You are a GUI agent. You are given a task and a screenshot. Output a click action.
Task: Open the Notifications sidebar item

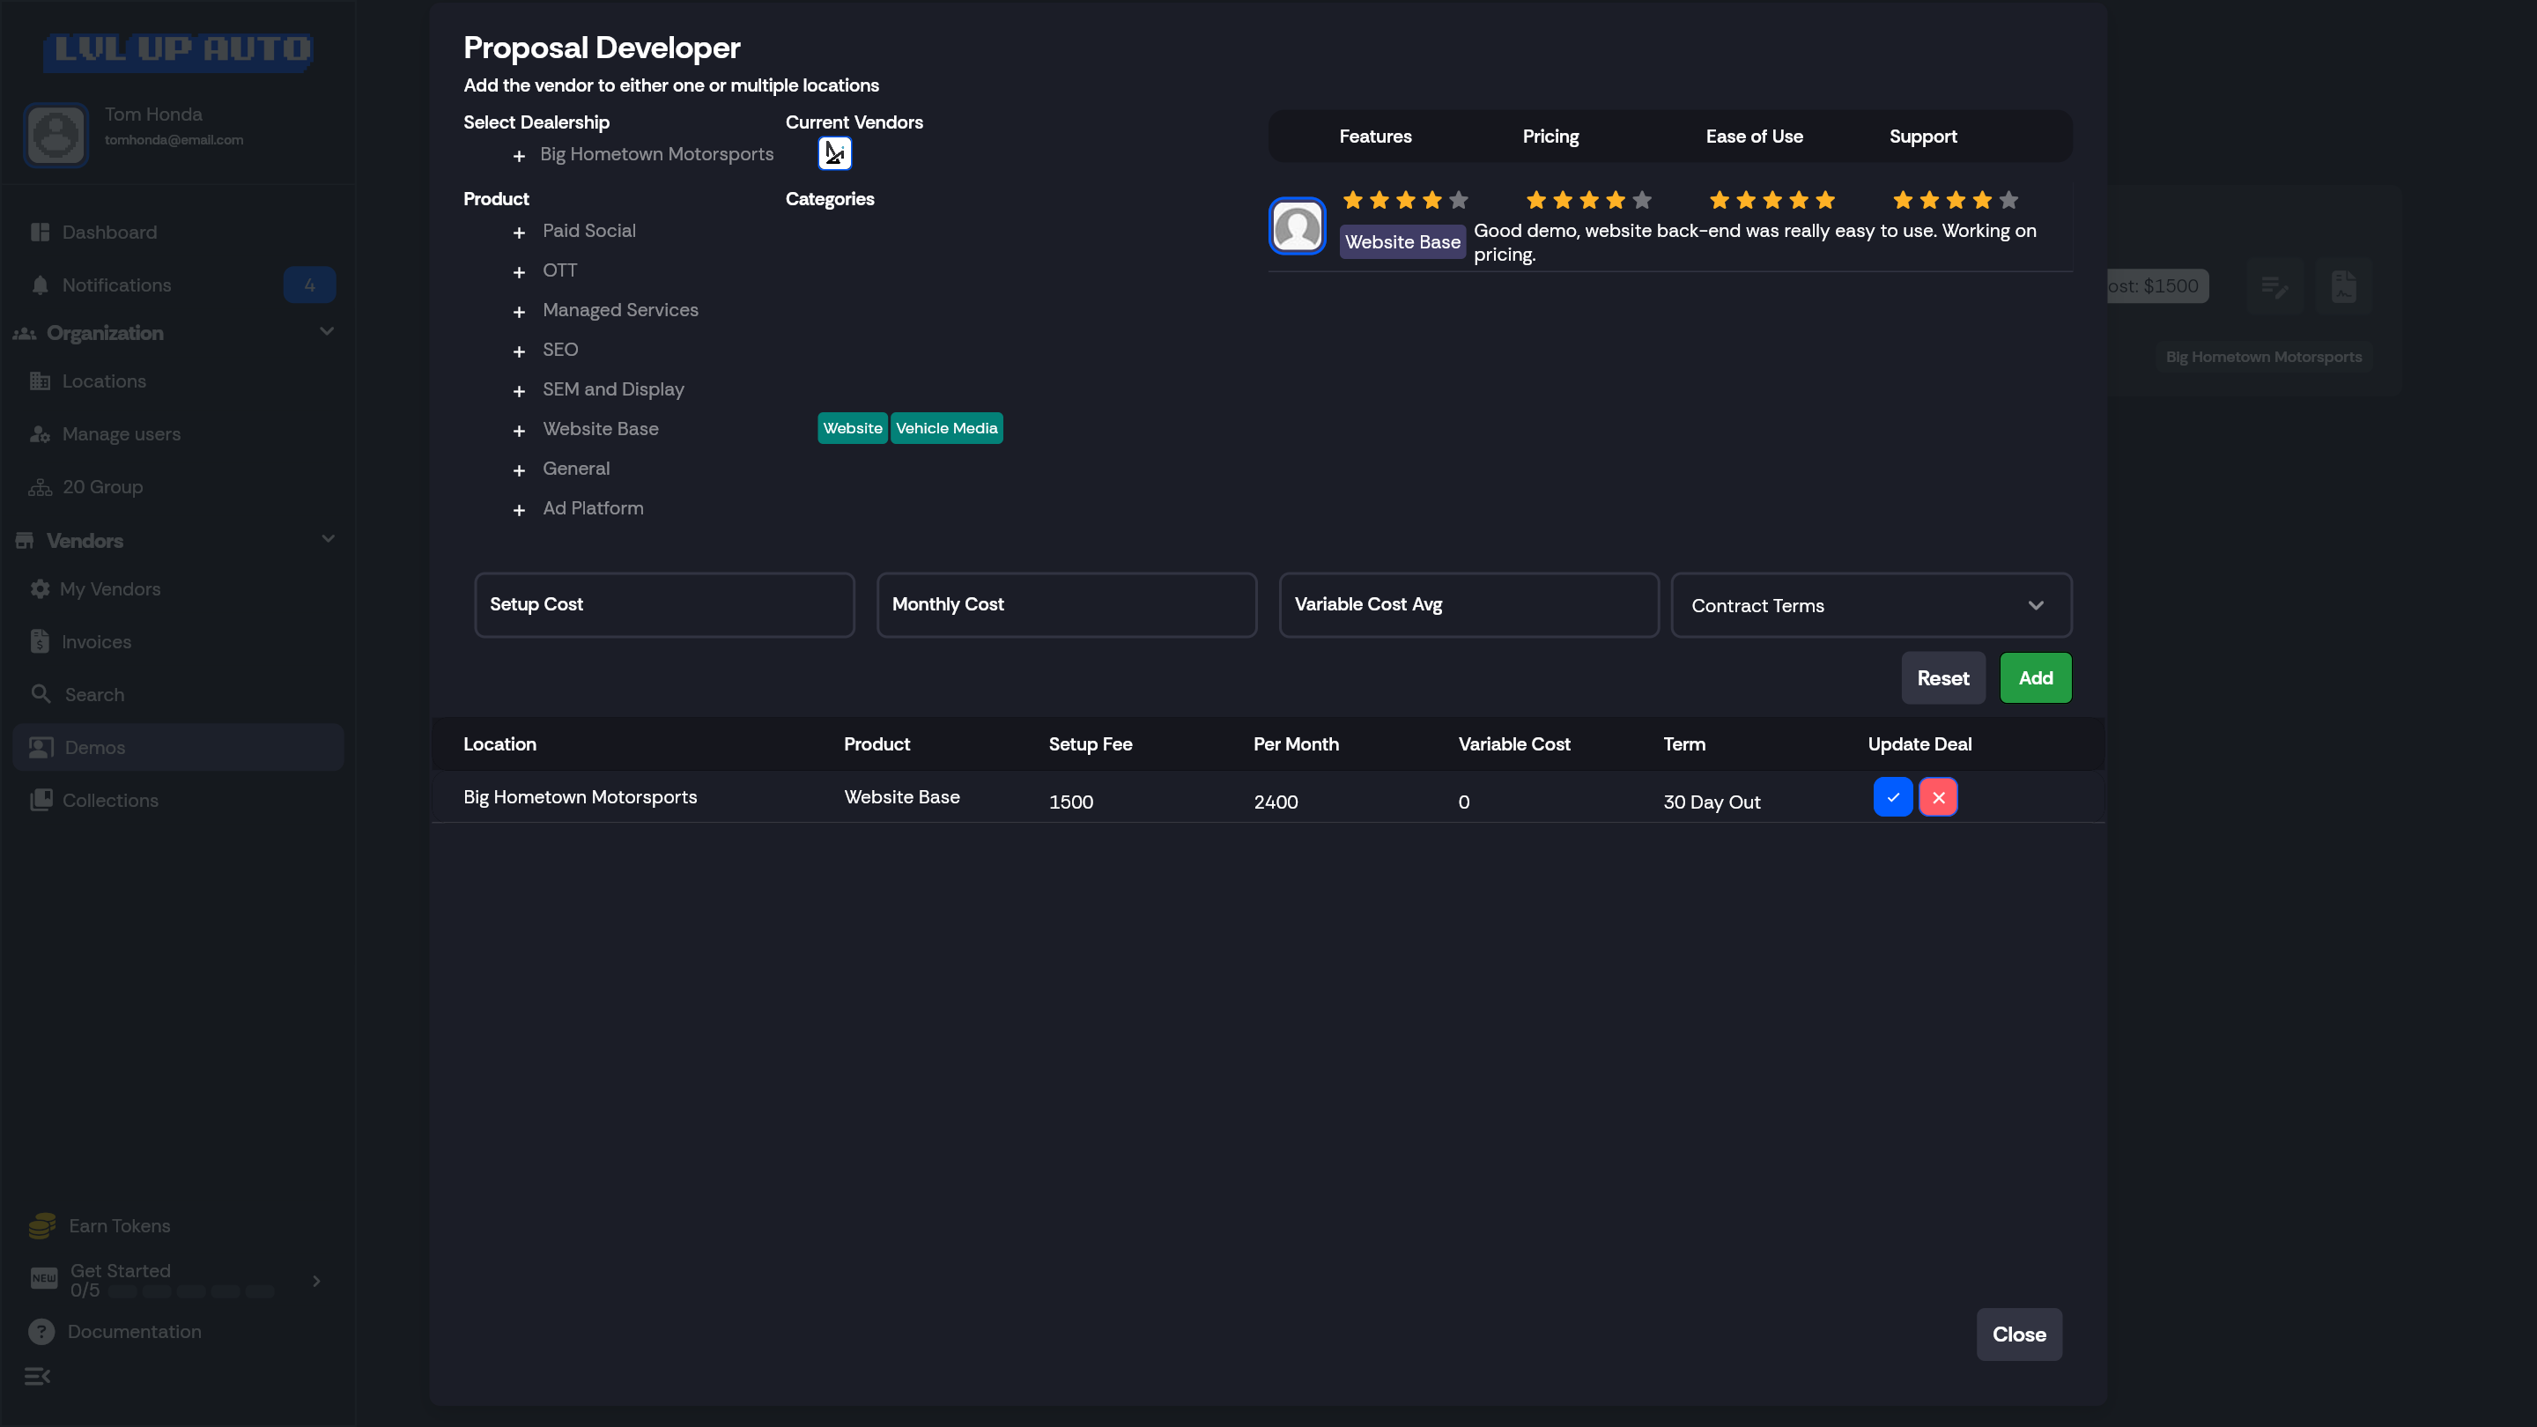coord(116,285)
